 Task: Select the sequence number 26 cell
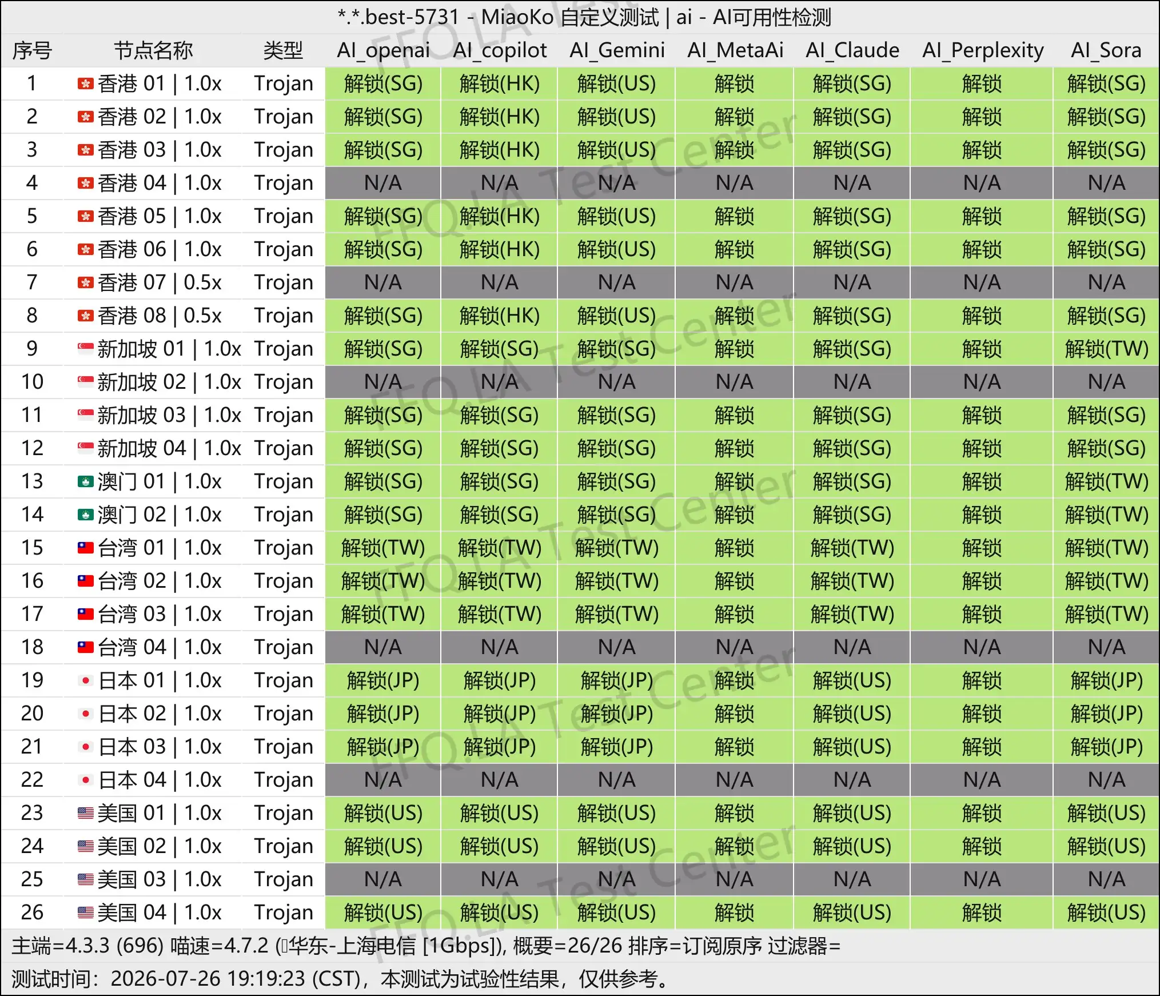(x=32, y=913)
